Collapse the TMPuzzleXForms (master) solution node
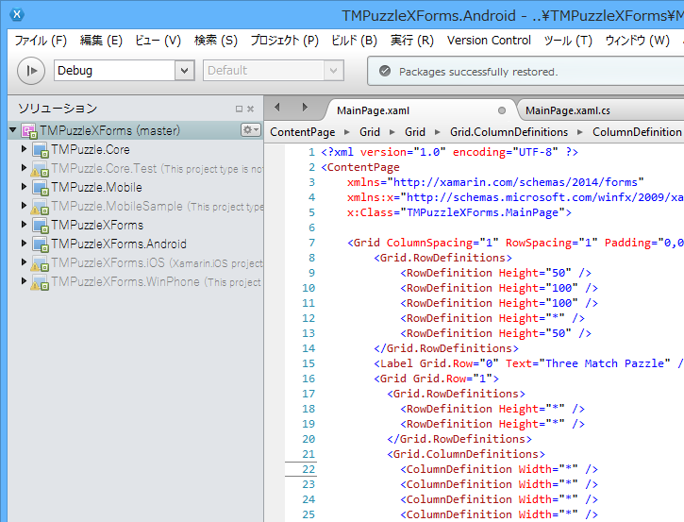The image size is (684, 522). point(12,130)
